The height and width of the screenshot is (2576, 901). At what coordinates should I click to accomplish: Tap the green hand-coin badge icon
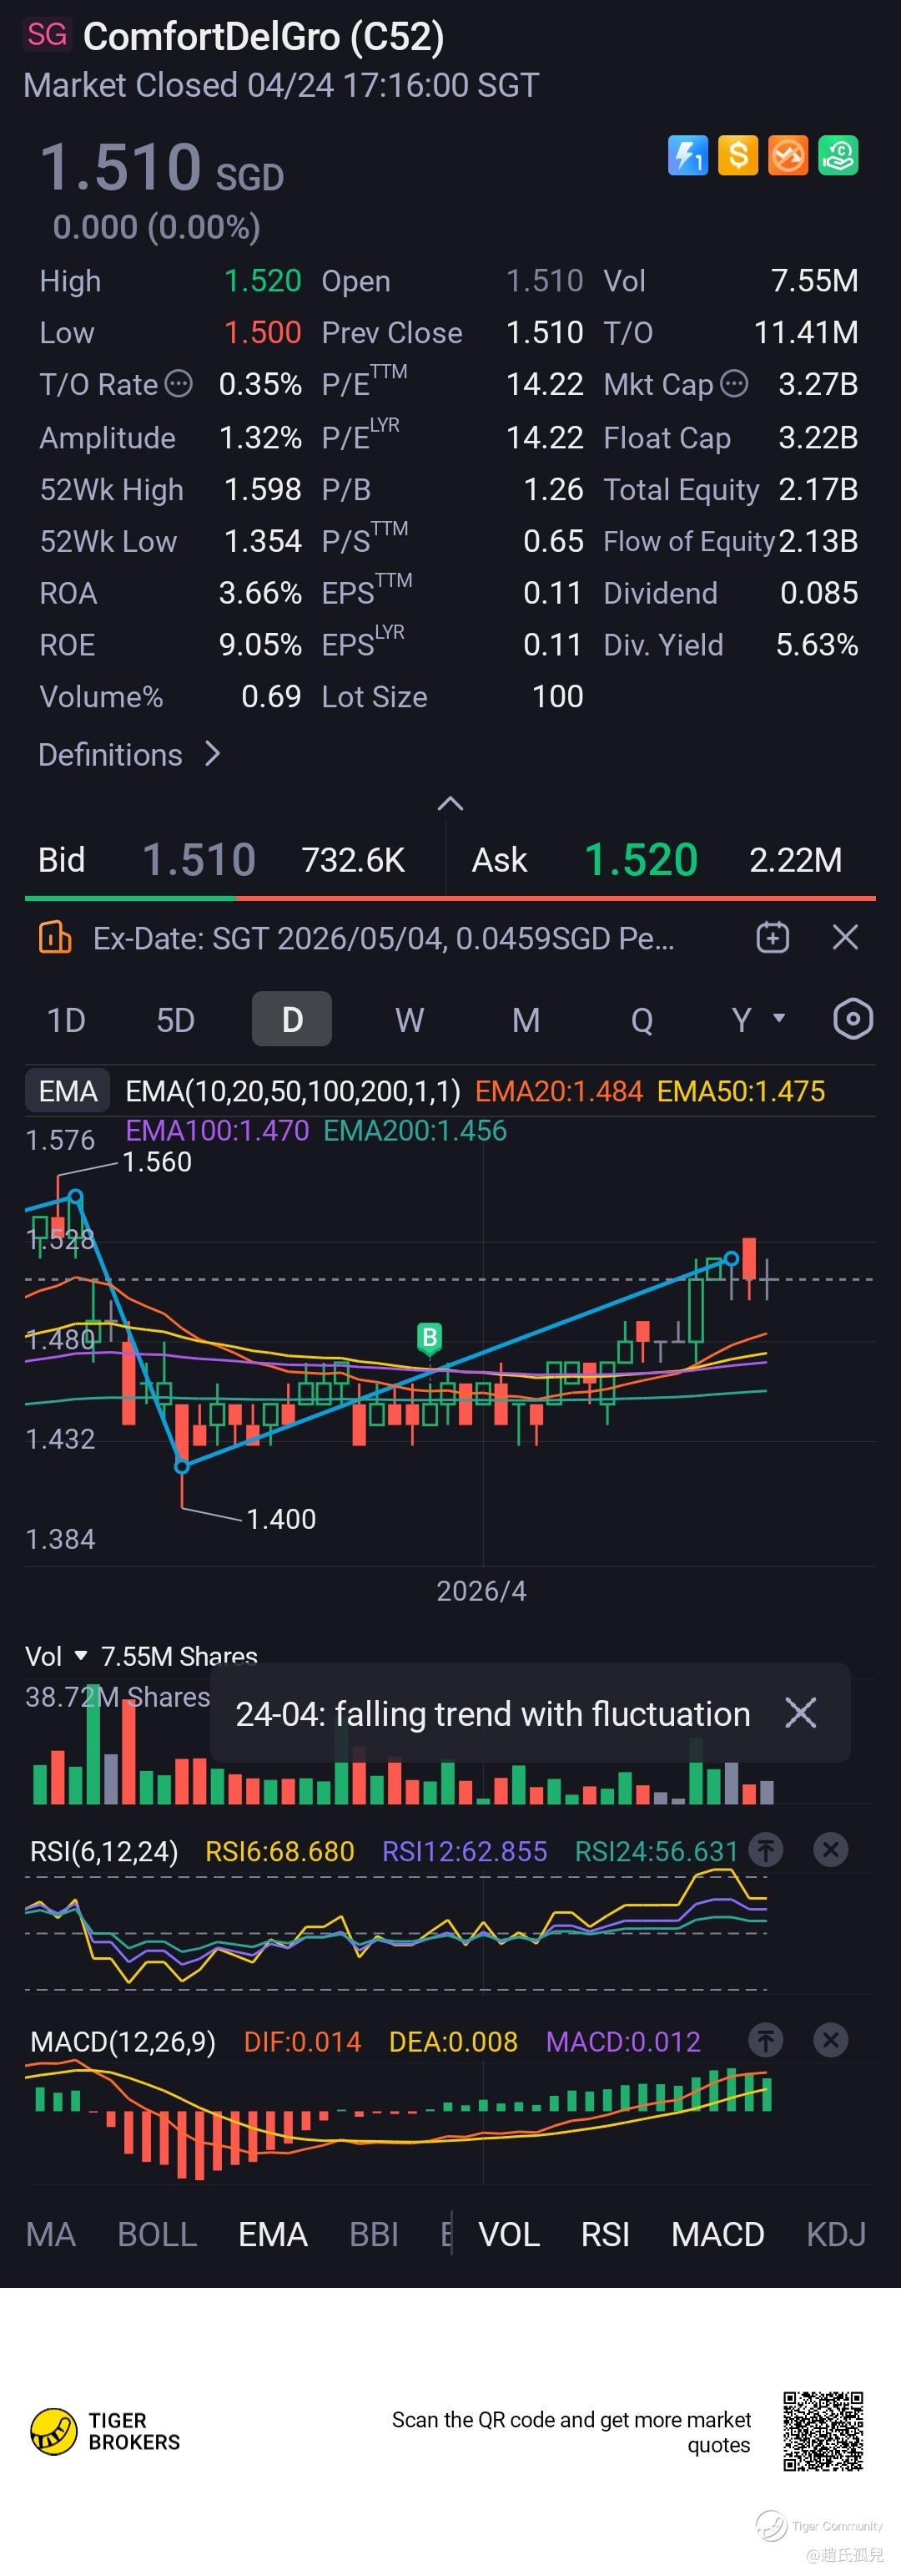click(838, 155)
